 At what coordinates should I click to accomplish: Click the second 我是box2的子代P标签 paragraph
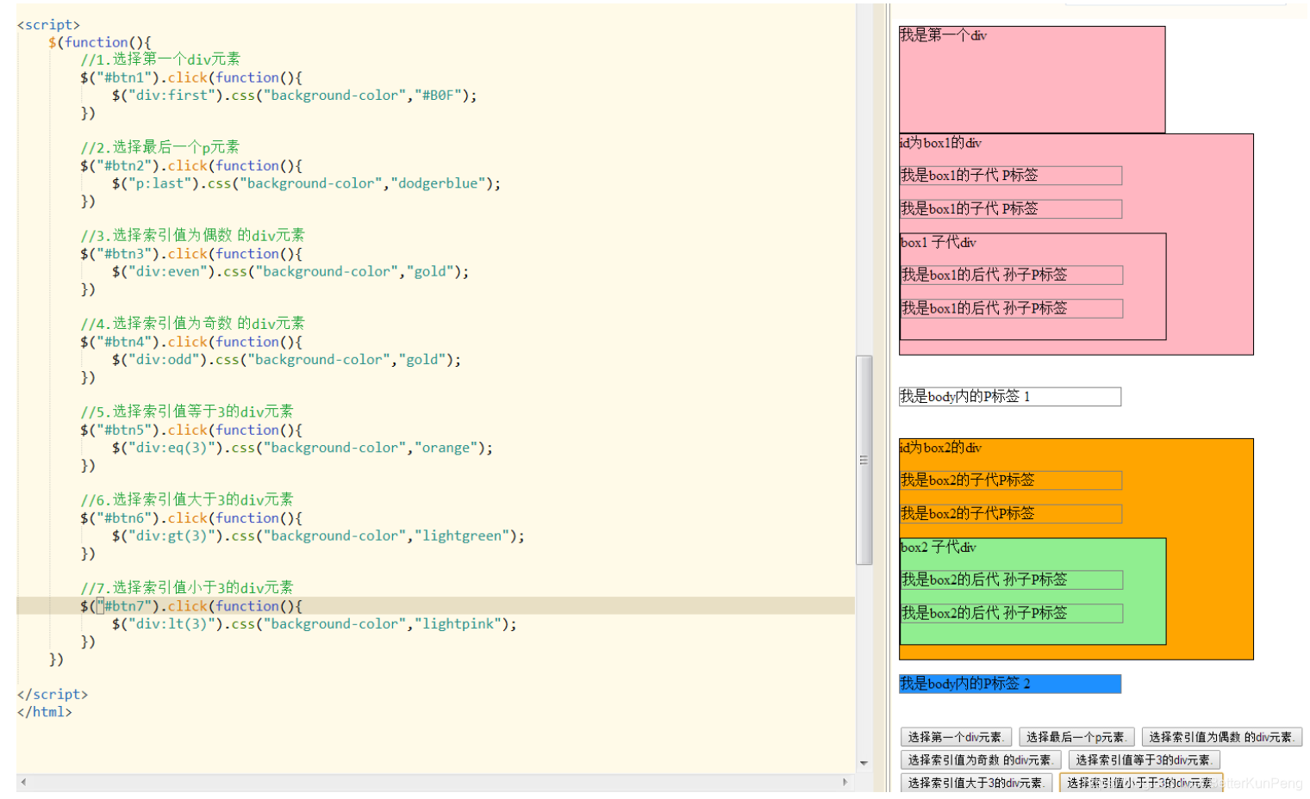click(x=1011, y=514)
